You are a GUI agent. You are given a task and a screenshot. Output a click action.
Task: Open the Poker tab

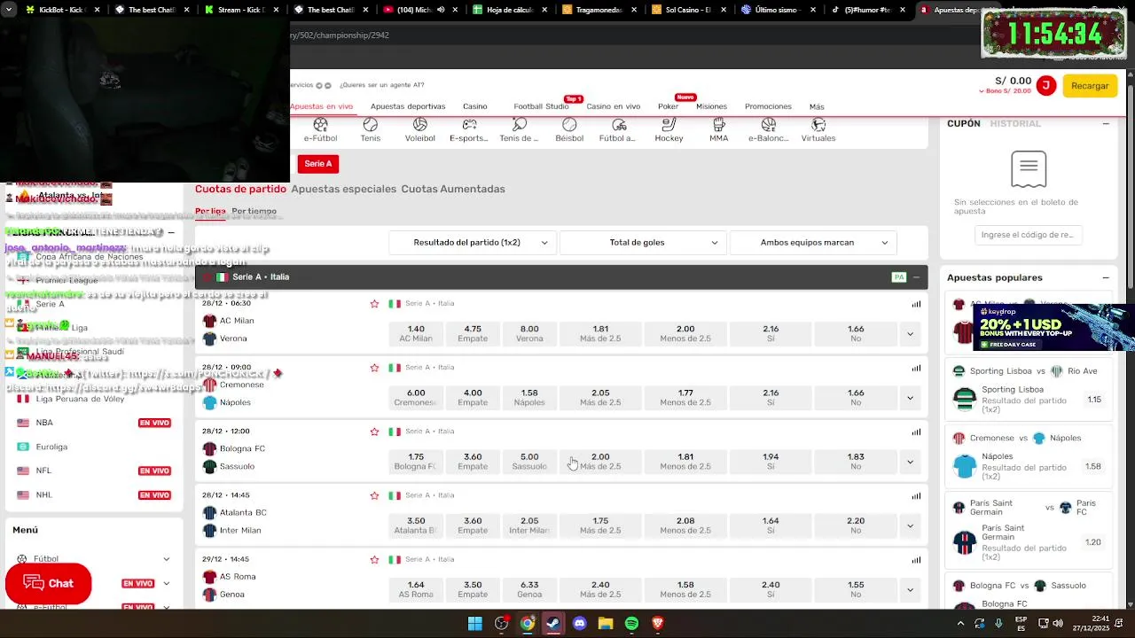coord(668,106)
